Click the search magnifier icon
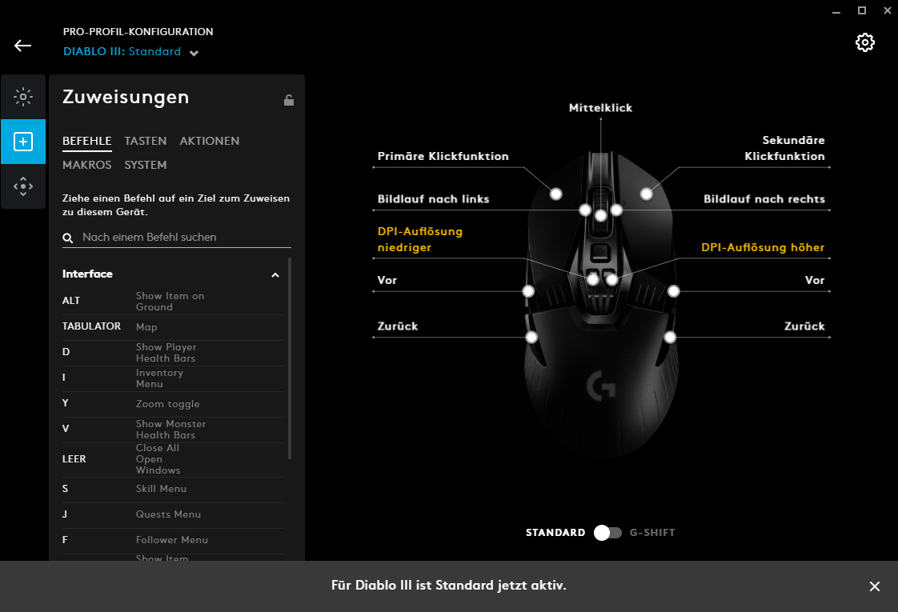Screen dimensions: 898x612 point(67,238)
